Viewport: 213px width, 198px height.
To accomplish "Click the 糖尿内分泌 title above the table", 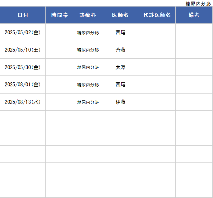I will (198, 4).
